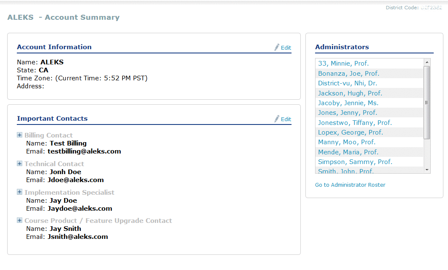Image resolution: width=448 pixels, height=270 pixels.
Task: Select administrator Simpson, Sammy, Prof.
Action: click(355, 162)
